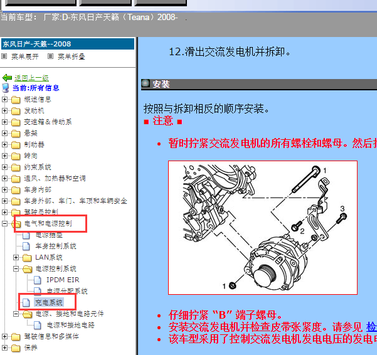
Task: Click the document icon for IPDM EIR
Action: click(38, 280)
